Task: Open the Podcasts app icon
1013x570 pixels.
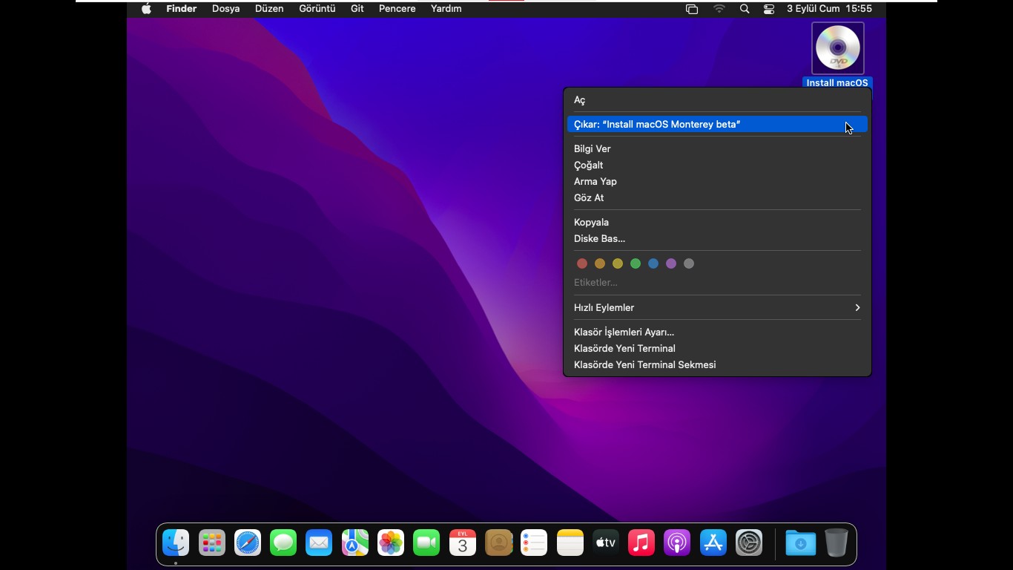Action: [x=677, y=543]
